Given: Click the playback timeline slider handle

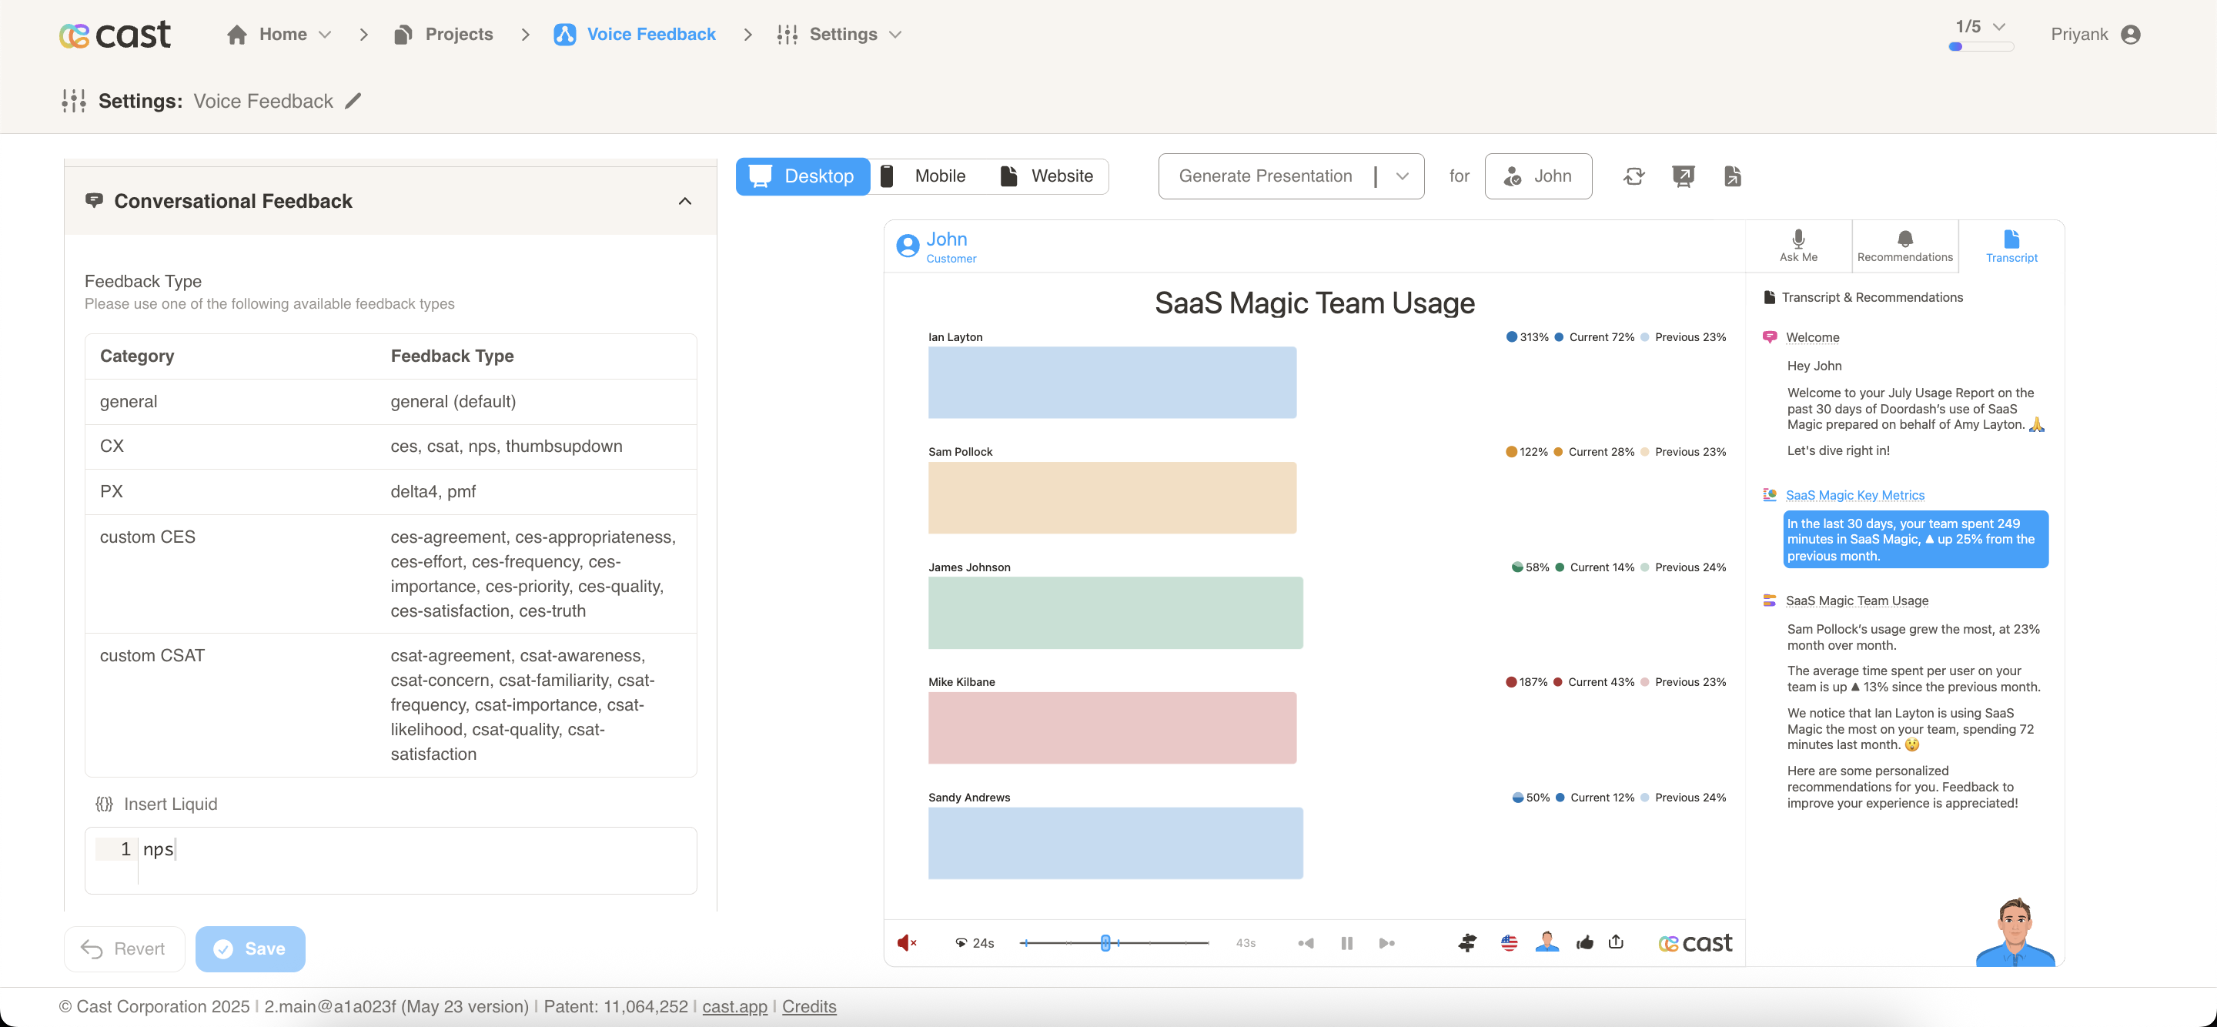Looking at the screenshot, I should tap(1105, 942).
